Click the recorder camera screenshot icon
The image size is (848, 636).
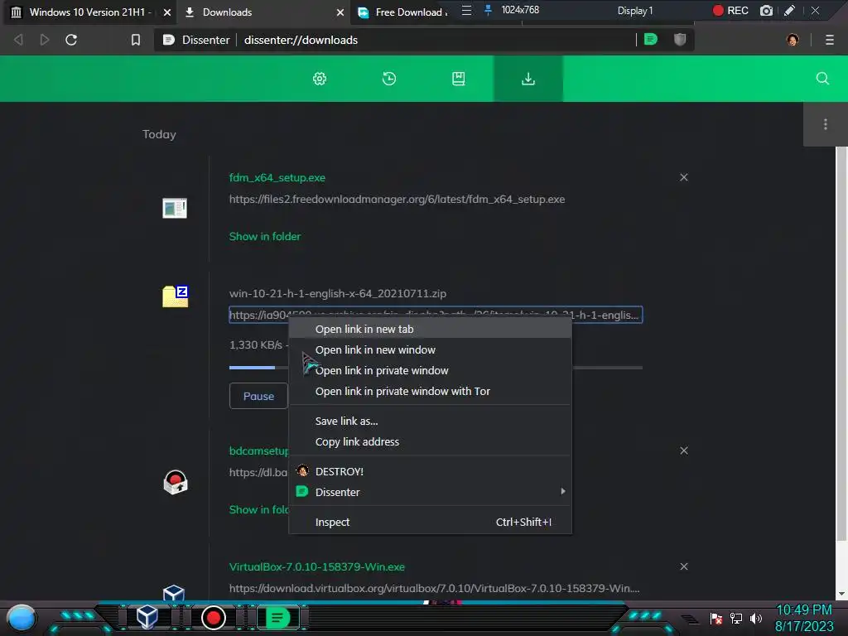[766, 11]
